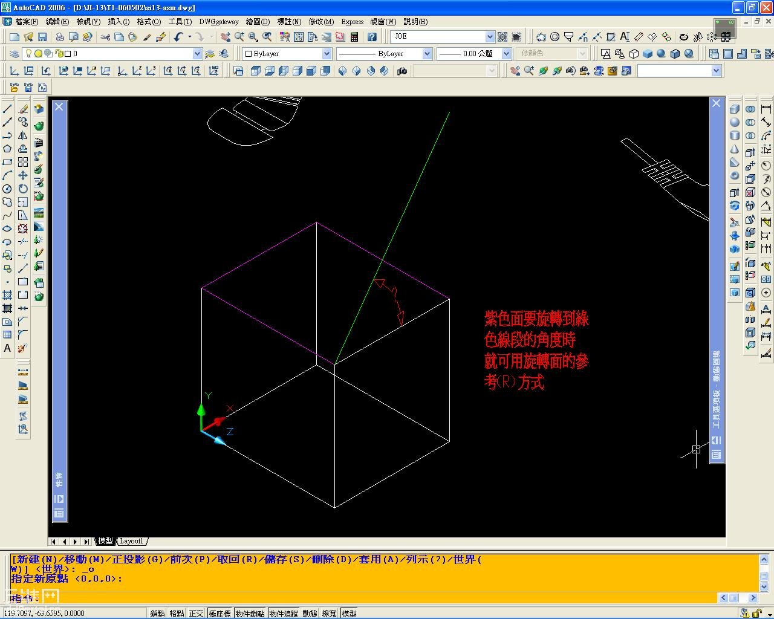The image size is (774, 619).
Task: Click the command line input field
Action: click(363, 598)
